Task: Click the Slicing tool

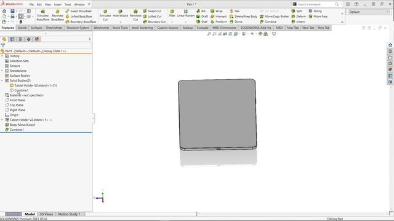Action: coord(315,11)
